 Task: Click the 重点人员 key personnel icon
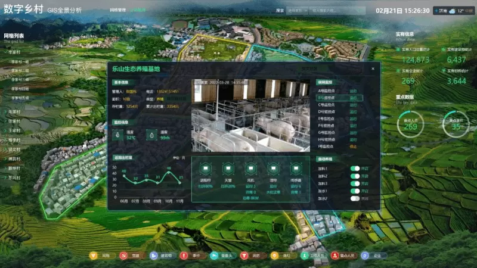334,255
